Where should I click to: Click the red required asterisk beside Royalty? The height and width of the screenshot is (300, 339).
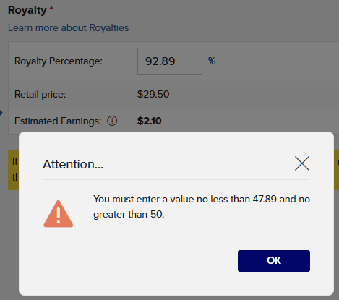[51, 9]
